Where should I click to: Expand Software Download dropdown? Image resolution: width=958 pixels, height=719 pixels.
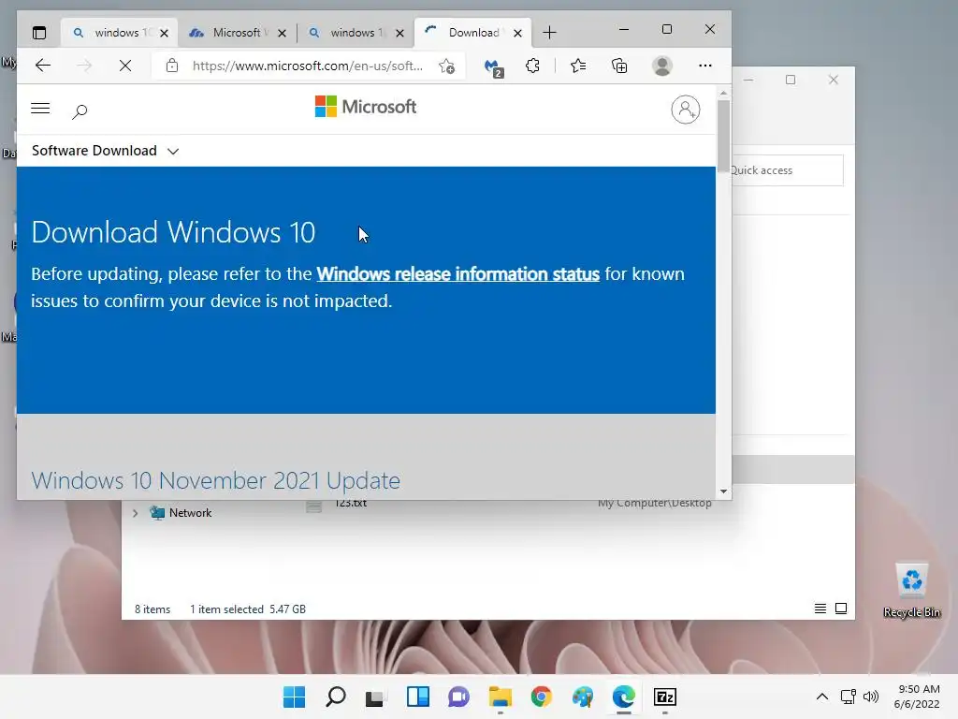tap(105, 151)
